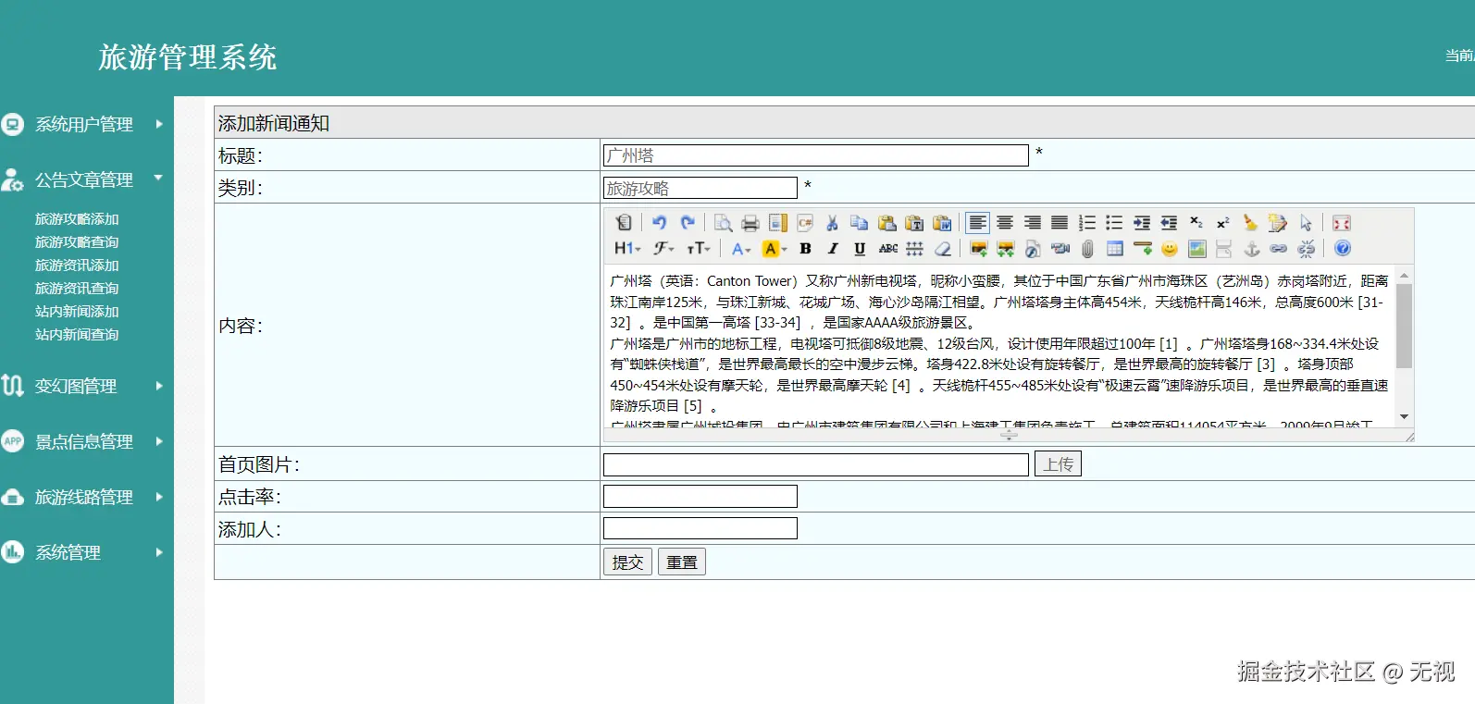The image size is (1475, 704).
Task: Open the editor help about icon
Action: pyautogui.click(x=1343, y=248)
